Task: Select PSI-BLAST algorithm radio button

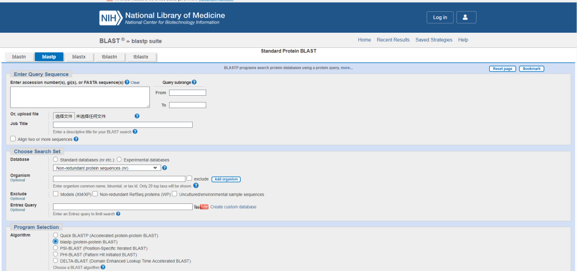Action: tap(55, 248)
